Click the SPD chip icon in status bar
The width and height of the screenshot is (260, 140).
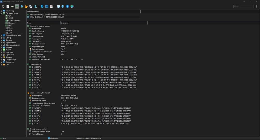(x=1, y=138)
